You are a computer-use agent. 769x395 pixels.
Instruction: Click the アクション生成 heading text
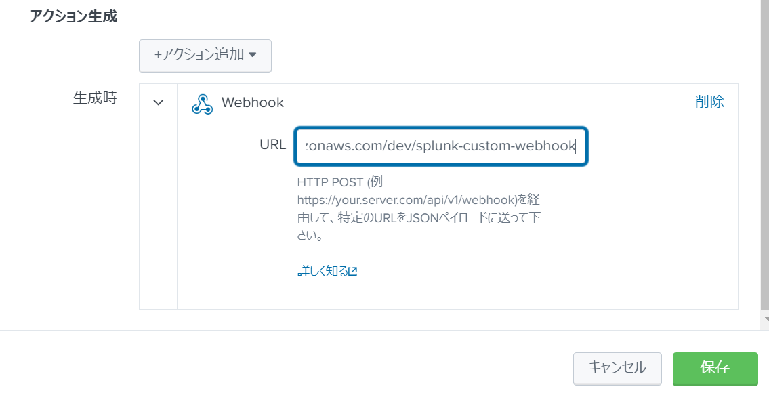point(74,16)
